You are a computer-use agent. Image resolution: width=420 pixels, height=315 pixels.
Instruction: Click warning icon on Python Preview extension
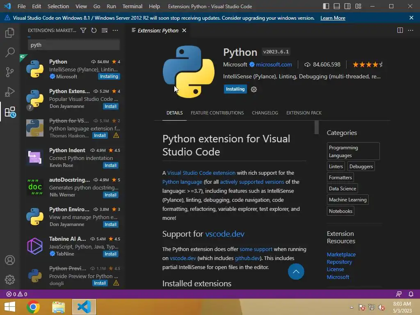pyautogui.click(x=116, y=283)
